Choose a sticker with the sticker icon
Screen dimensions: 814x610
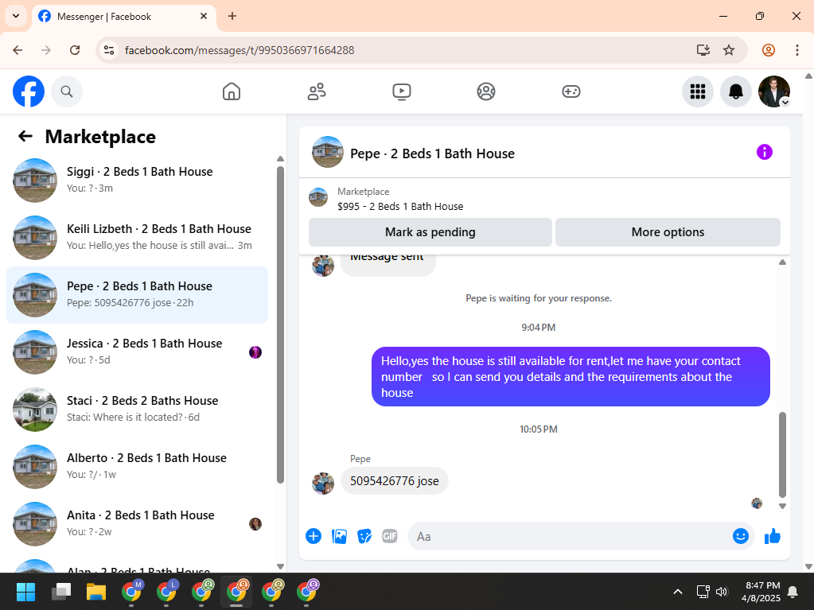pos(364,536)
